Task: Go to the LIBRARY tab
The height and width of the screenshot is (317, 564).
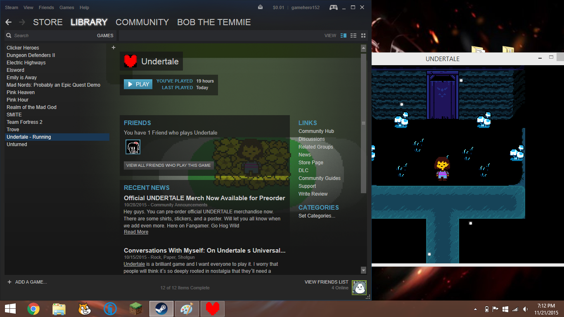Action: point(89,22)
